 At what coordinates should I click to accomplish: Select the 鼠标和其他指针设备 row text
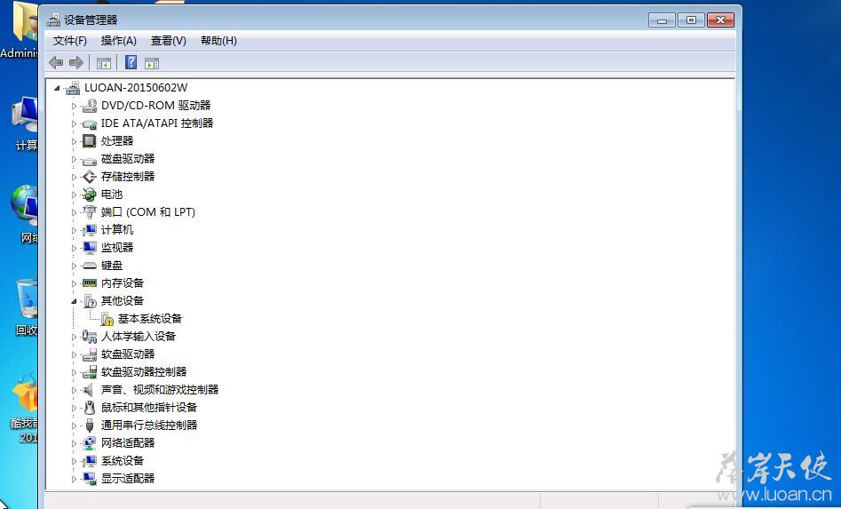click(x=149, y=408)
